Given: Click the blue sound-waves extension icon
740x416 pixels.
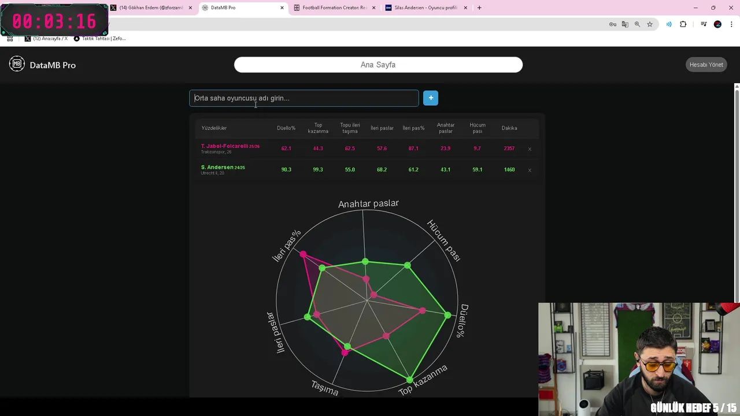Looking at the screenshot, I should (x=669, y=24).
